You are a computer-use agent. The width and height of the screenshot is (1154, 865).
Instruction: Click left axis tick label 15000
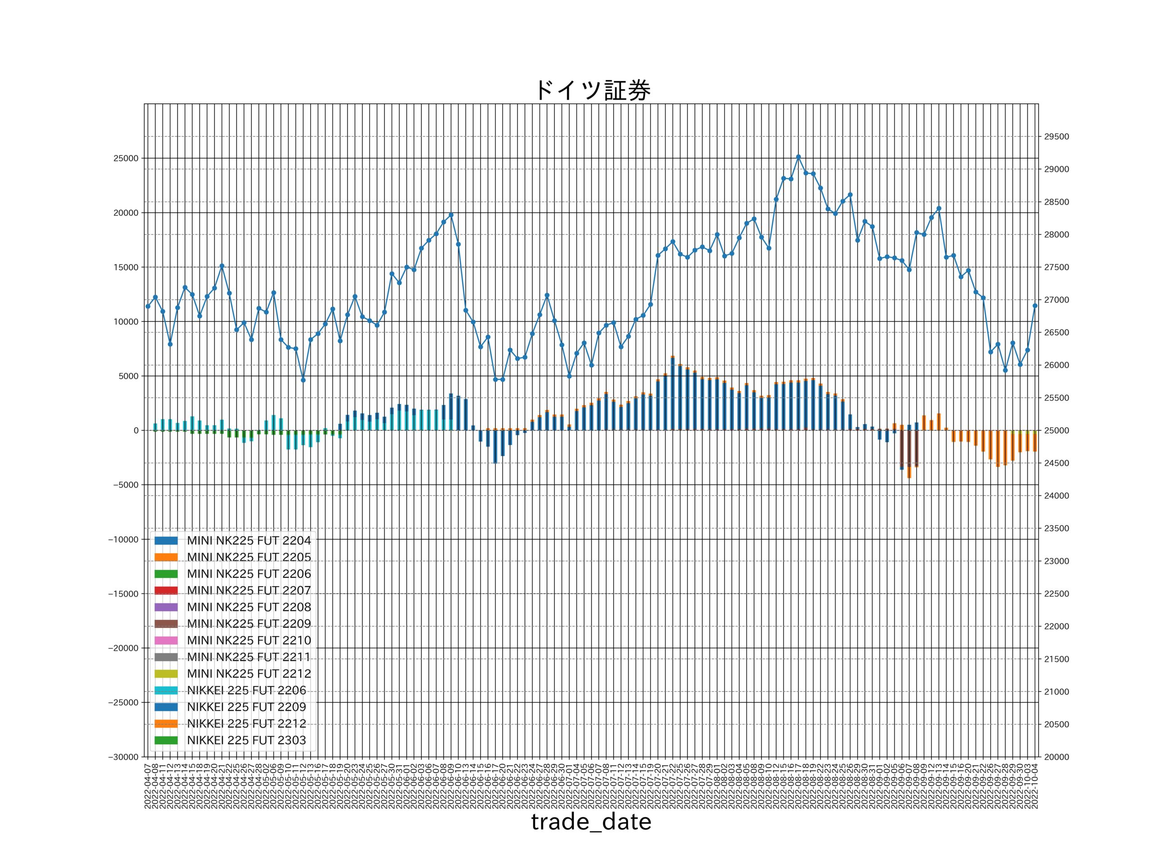click(126, 268)
